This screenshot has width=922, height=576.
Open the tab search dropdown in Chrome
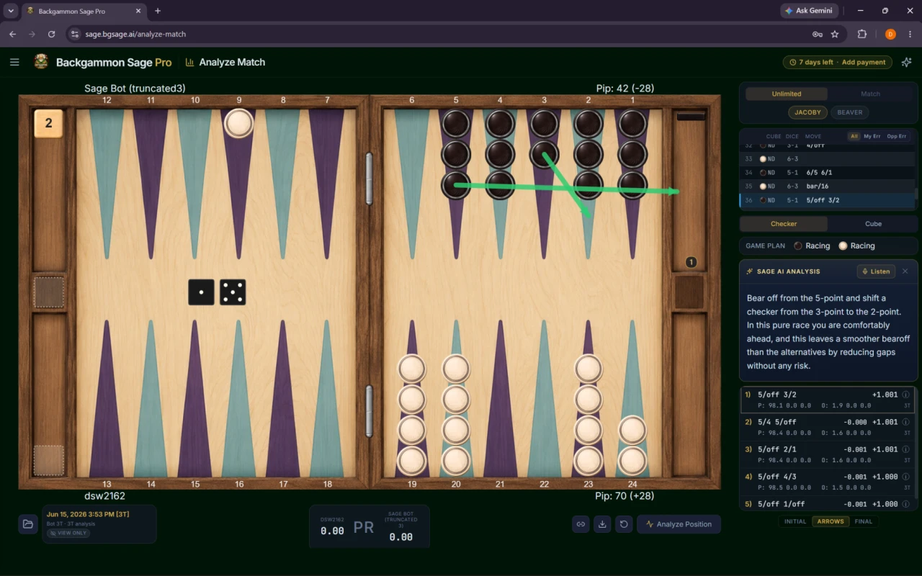point(11,11)
